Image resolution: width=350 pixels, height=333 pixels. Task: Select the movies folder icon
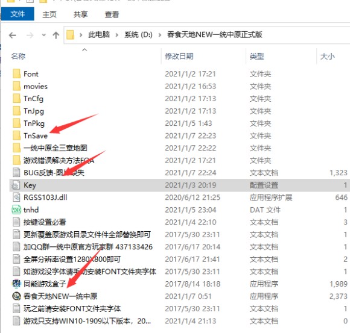coord(16,86)
